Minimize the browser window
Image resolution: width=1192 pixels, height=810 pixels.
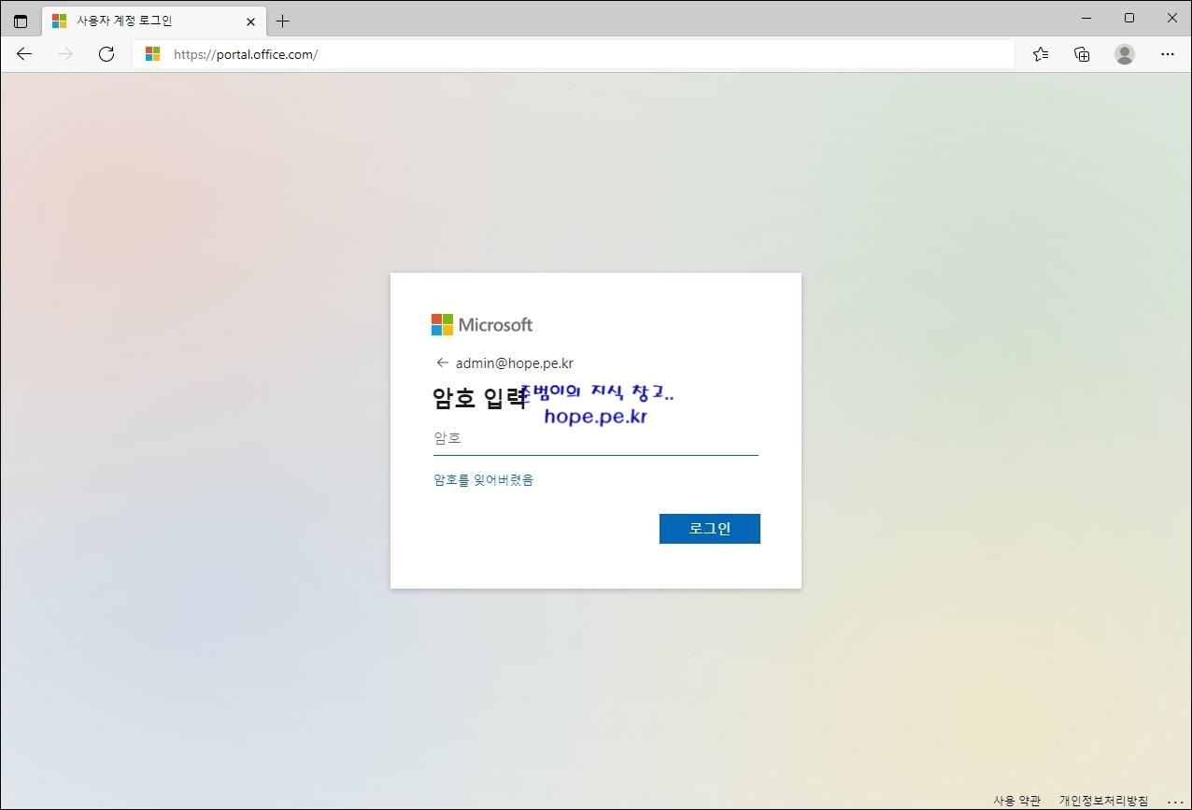pos(1086,18)
